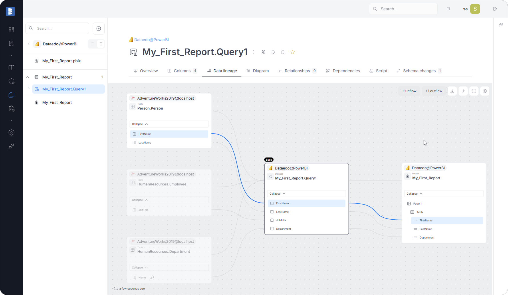The image size is (508, 295).
Task: Click the notification bell next to the title
Action: point(273,52)
